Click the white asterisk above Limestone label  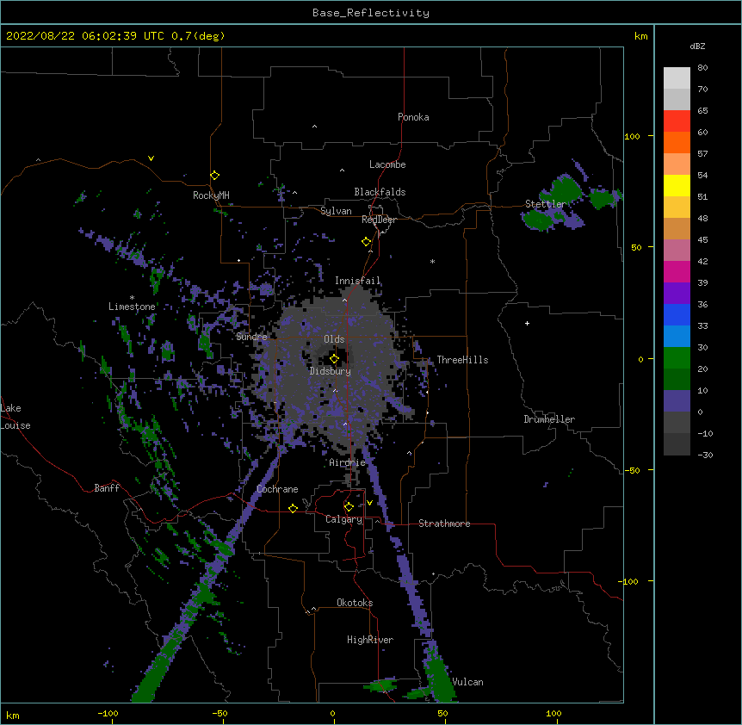click(x=132, y=298)
